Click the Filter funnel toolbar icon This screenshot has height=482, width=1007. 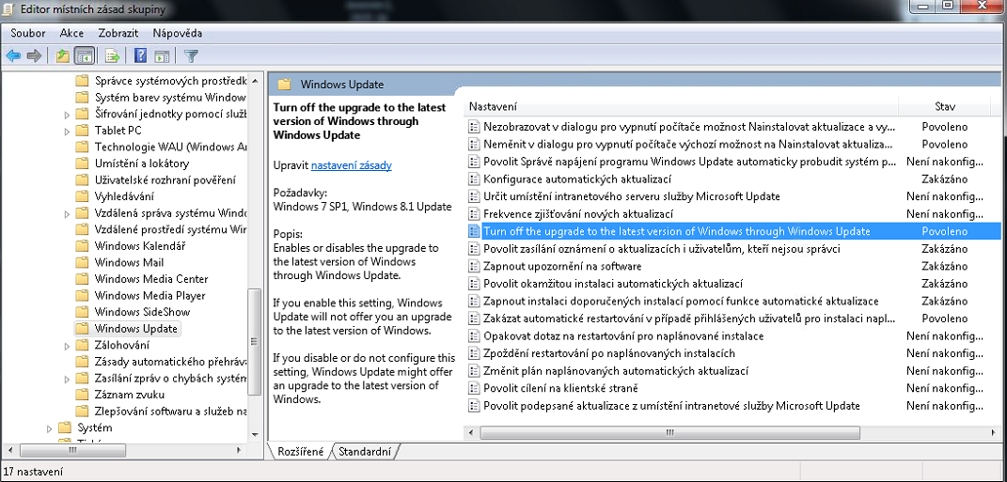pyautogui.click(x=190, y=55)
